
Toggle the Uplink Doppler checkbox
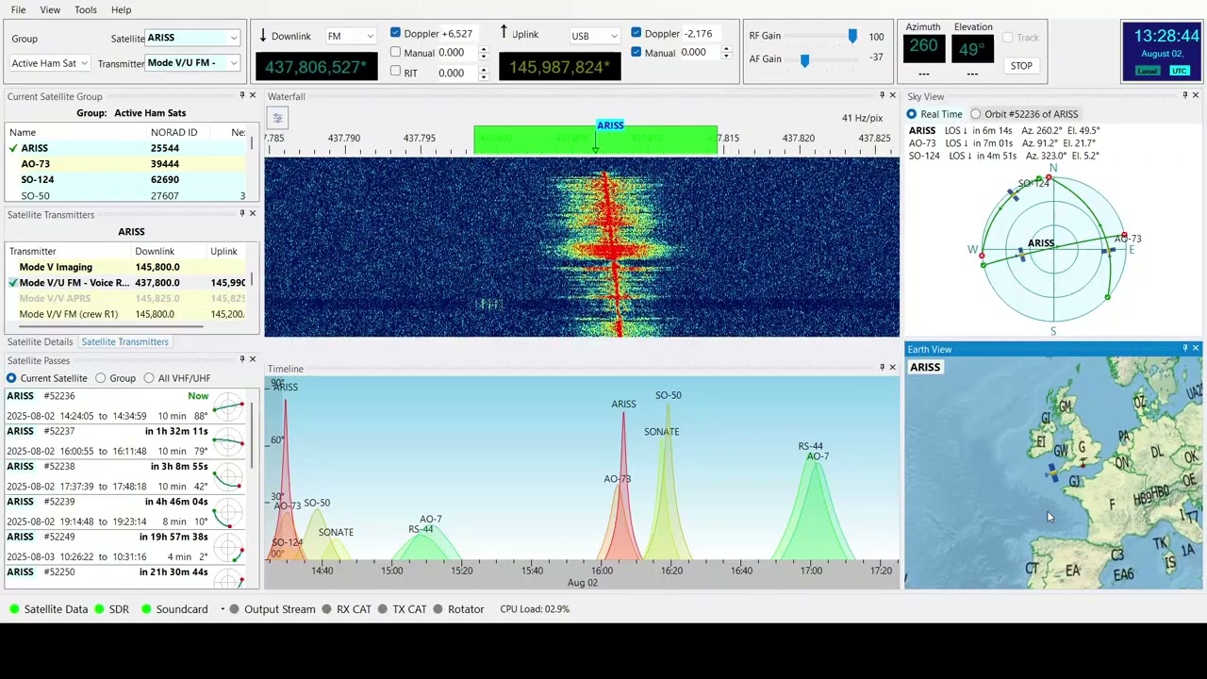(637, 33)
